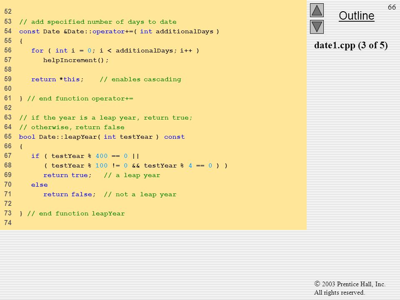Select the title 'date1.cpp (3 of 5)'
The width and height of the screenshot is (400, 300).
pos(351,45)
